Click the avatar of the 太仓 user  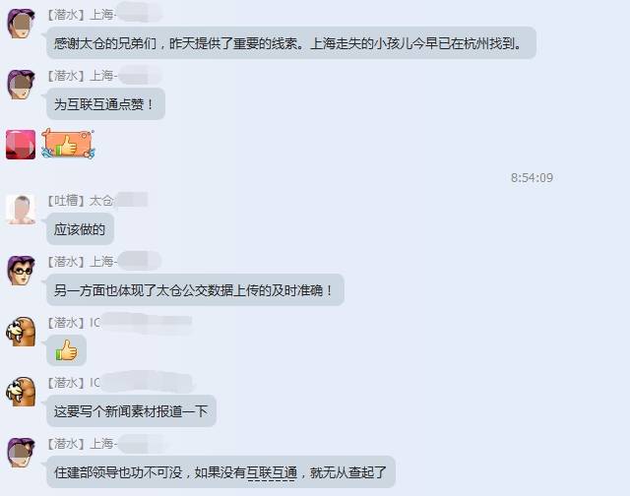coord(21,209)
